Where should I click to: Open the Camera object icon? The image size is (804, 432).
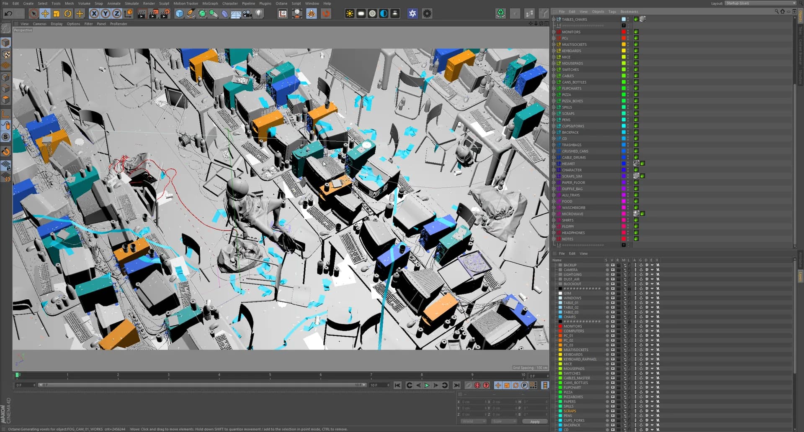pyautogui.click(x=247, y=14)
